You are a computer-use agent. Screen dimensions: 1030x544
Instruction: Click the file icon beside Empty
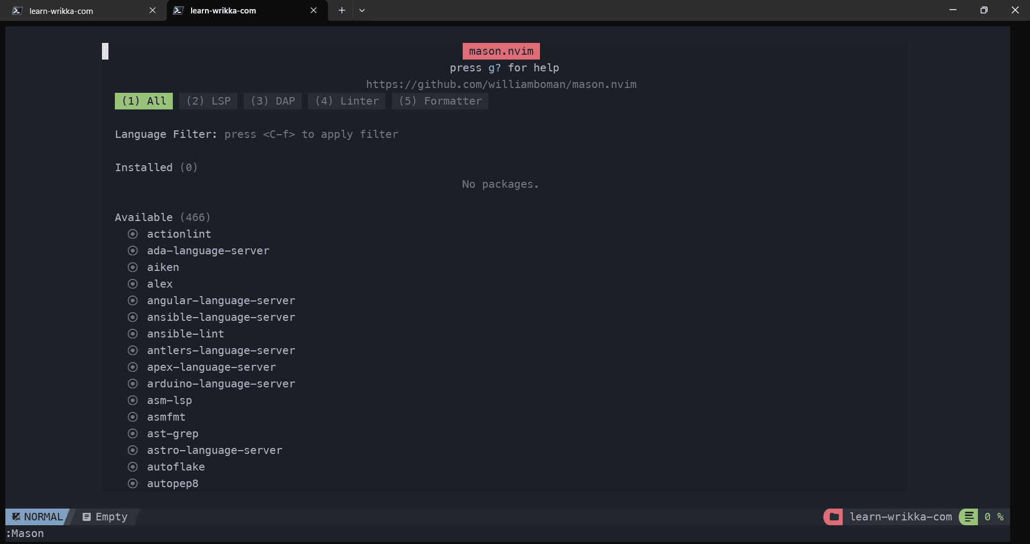[x=86, y=517]
